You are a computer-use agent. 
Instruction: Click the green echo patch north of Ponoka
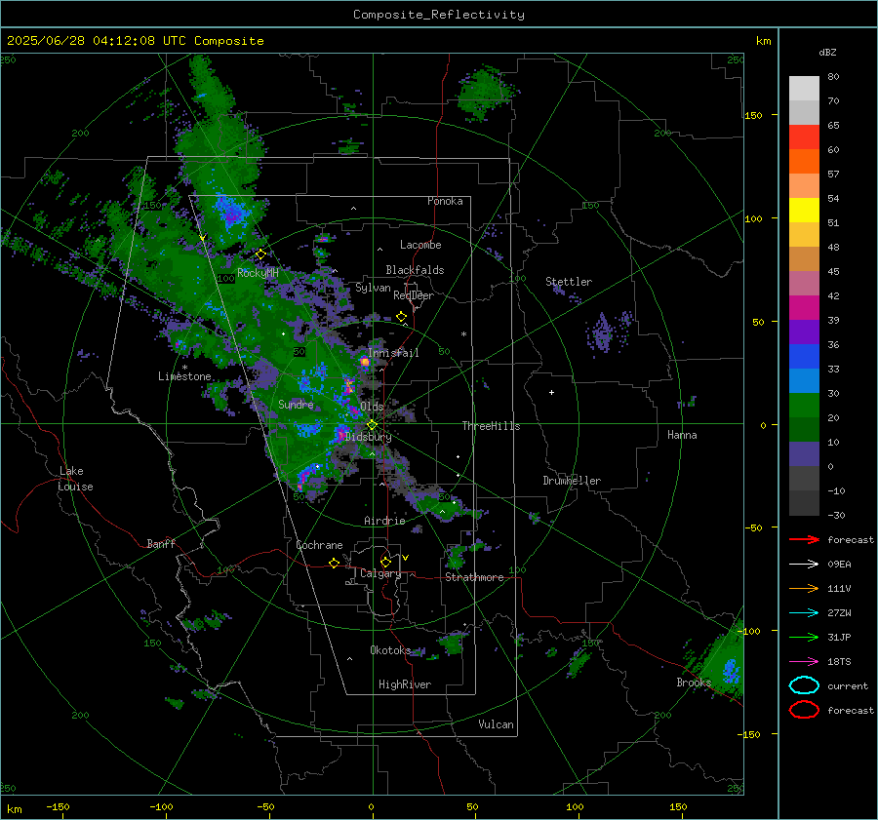(x=485, y=94)
